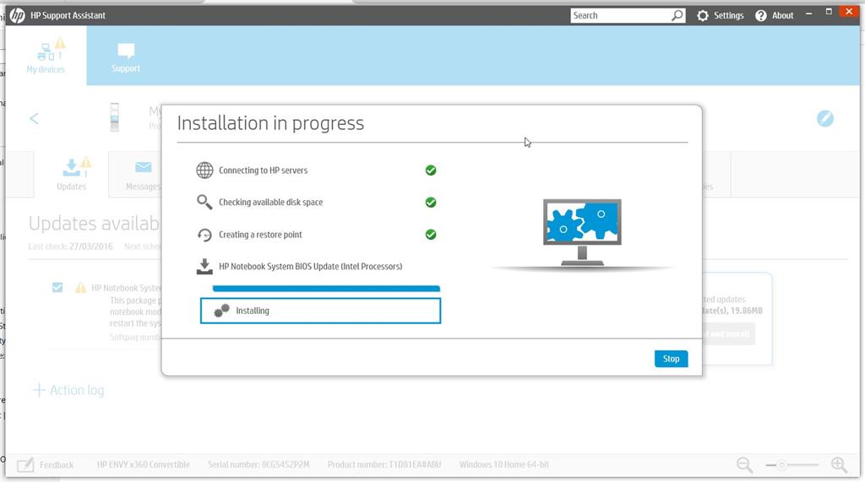Click the zoom level slider
This screenshot has width=865, height=482.
coord(792,465)
